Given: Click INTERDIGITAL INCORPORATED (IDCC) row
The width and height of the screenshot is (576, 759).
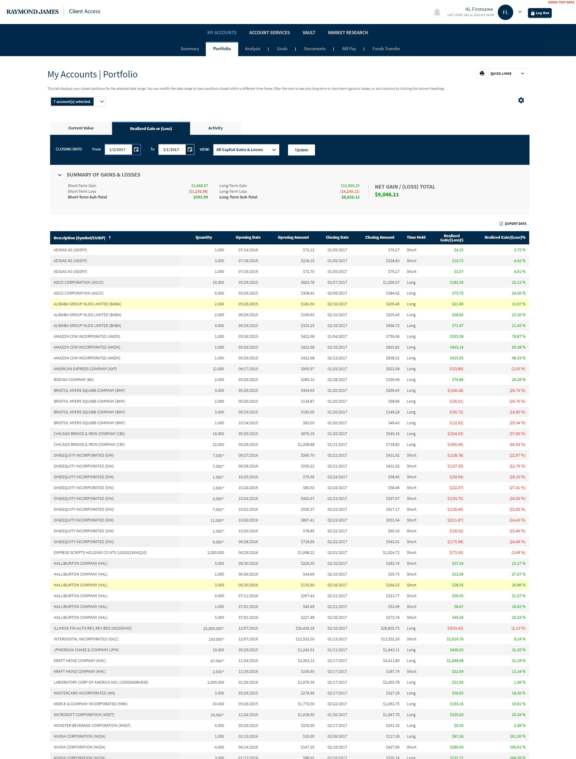Looking at the screenshot, I should [x=289, y=639].
